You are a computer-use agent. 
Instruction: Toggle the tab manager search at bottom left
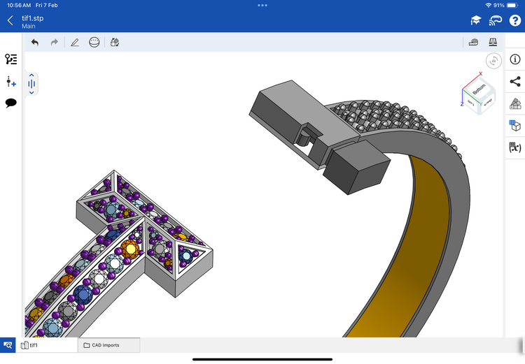[8, 345]
